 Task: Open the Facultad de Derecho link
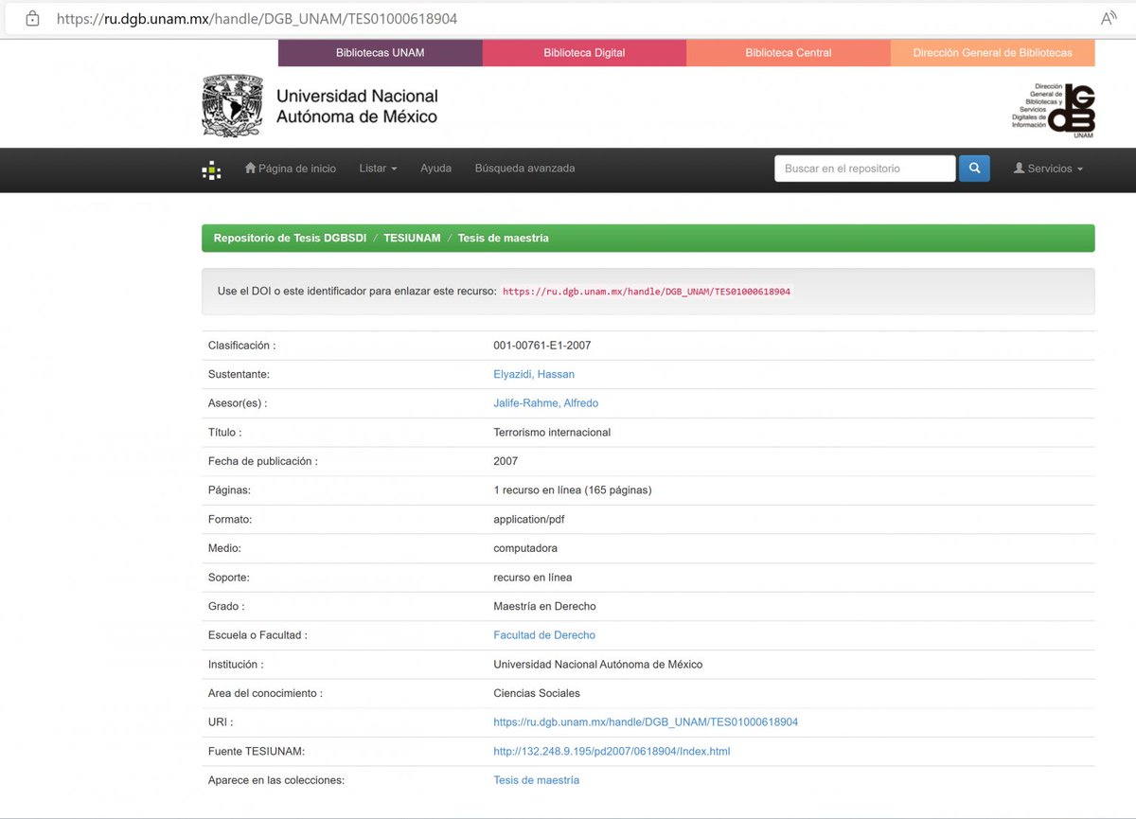[544, 635]
